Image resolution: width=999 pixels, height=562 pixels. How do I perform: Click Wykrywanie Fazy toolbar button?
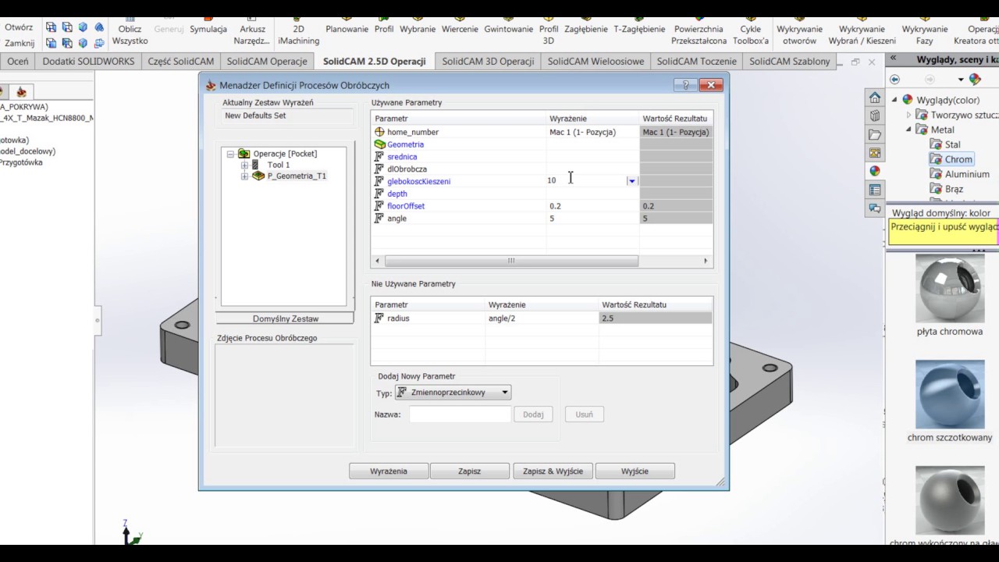coord(925,30)
